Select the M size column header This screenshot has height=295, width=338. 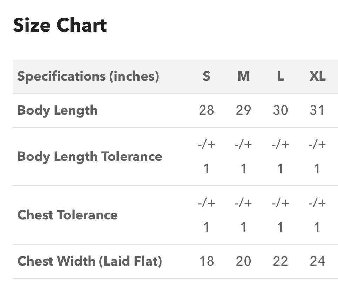243,76
